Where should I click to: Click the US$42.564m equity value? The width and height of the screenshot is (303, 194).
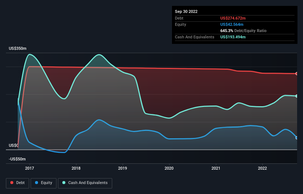click(232, 24)
